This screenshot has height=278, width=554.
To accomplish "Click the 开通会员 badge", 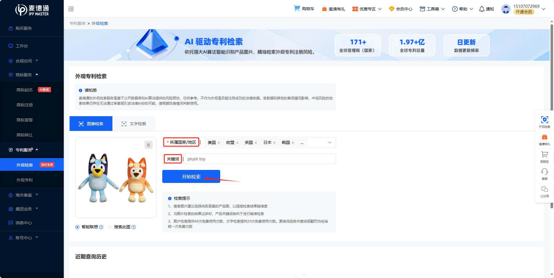I will 524,12.
